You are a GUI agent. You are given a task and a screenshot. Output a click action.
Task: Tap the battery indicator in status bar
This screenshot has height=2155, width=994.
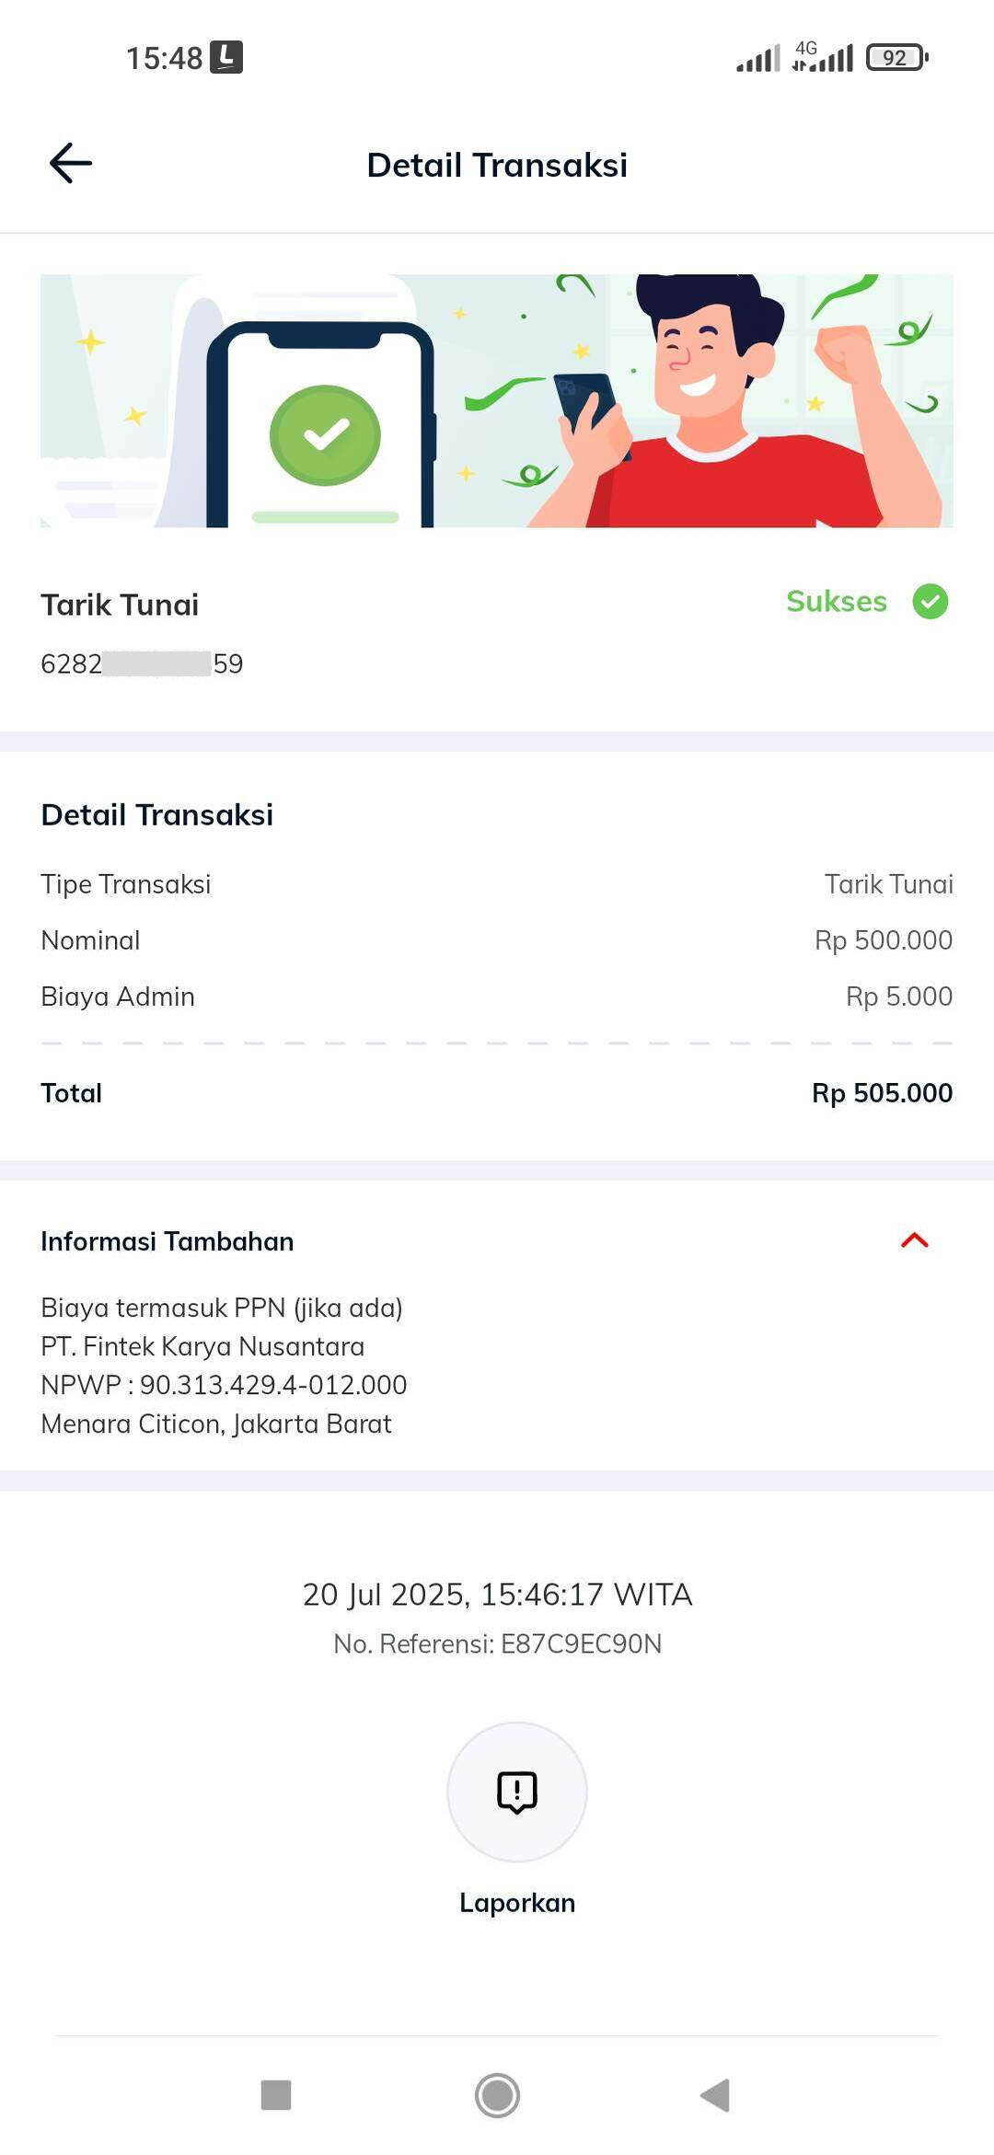(x=896, y=58)
